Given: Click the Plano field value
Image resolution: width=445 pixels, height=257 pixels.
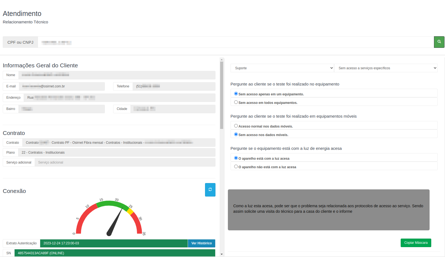Looking at the screenshot, I should click(117, 153).
